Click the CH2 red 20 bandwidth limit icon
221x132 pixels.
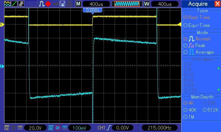(58, 128)
